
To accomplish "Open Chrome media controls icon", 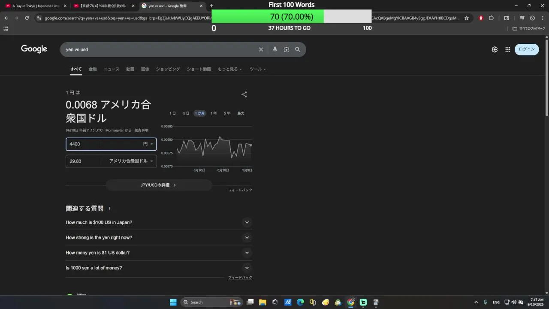I will (x=522, y=18).
